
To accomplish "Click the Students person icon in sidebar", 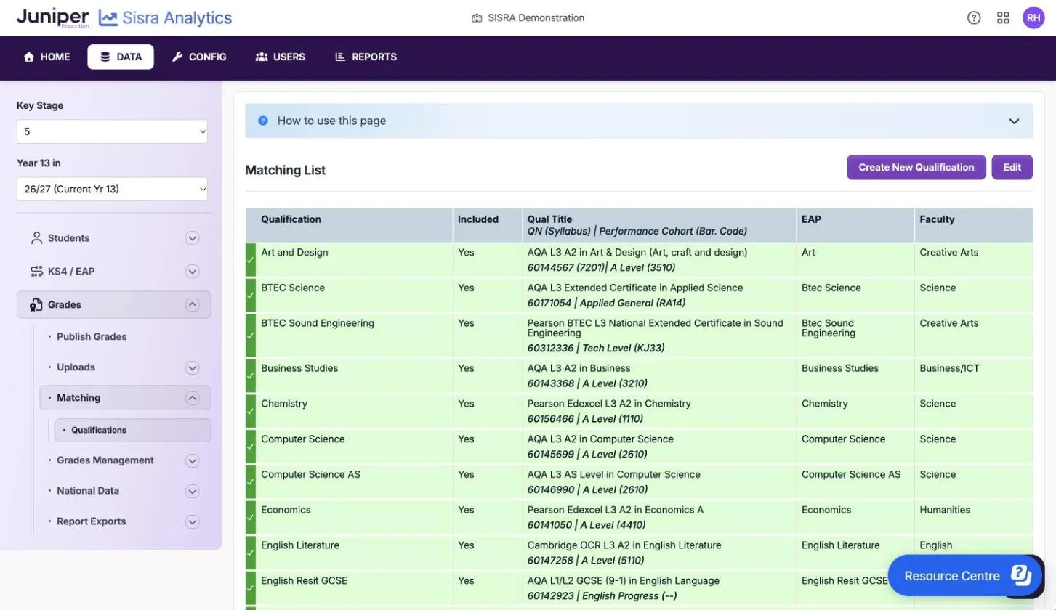I will pos(36,238).
